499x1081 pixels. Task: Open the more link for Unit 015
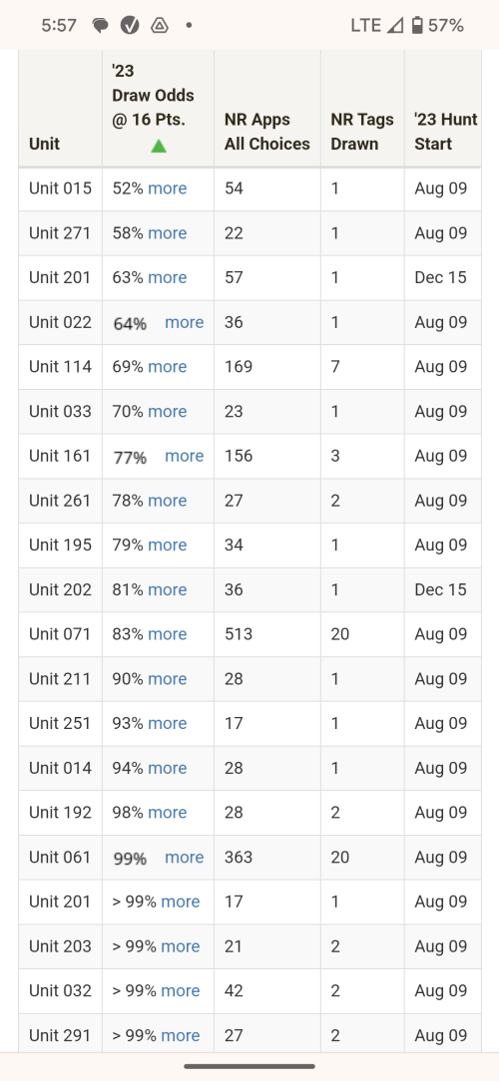167,188
